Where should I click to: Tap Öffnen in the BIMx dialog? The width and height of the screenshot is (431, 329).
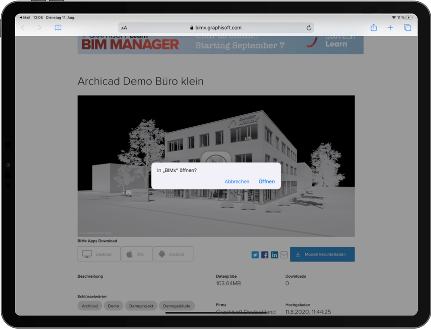(266, 181)
